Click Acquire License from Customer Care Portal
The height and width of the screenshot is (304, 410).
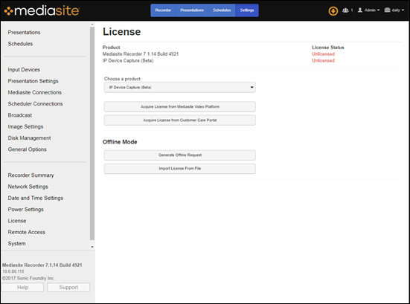point(180,120)
